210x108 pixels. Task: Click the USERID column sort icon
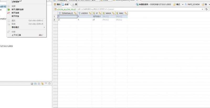tap(90, 13)
